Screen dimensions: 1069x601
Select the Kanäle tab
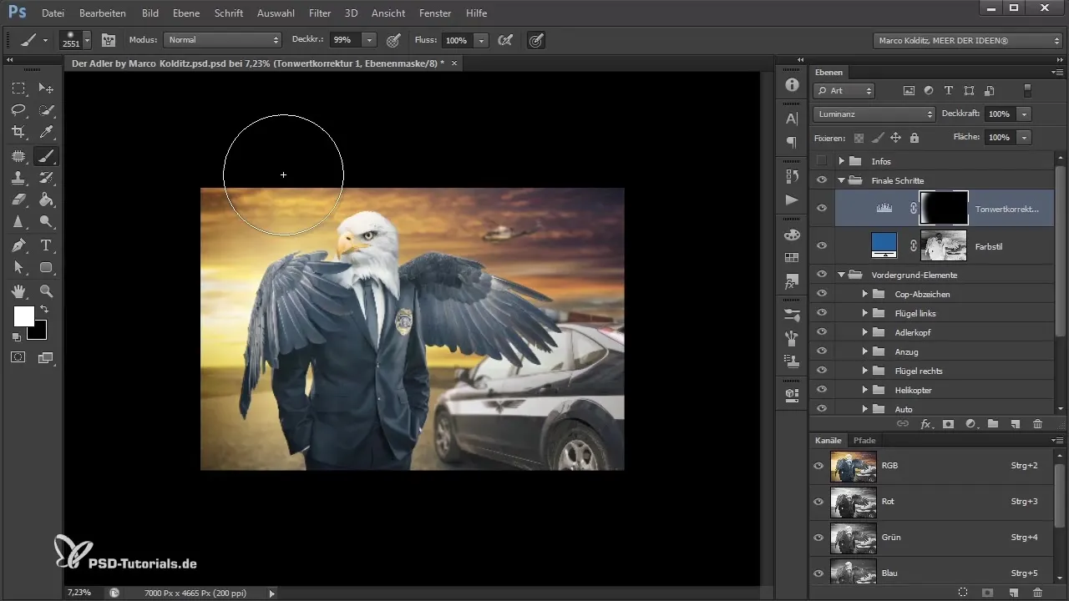[828, 440]
